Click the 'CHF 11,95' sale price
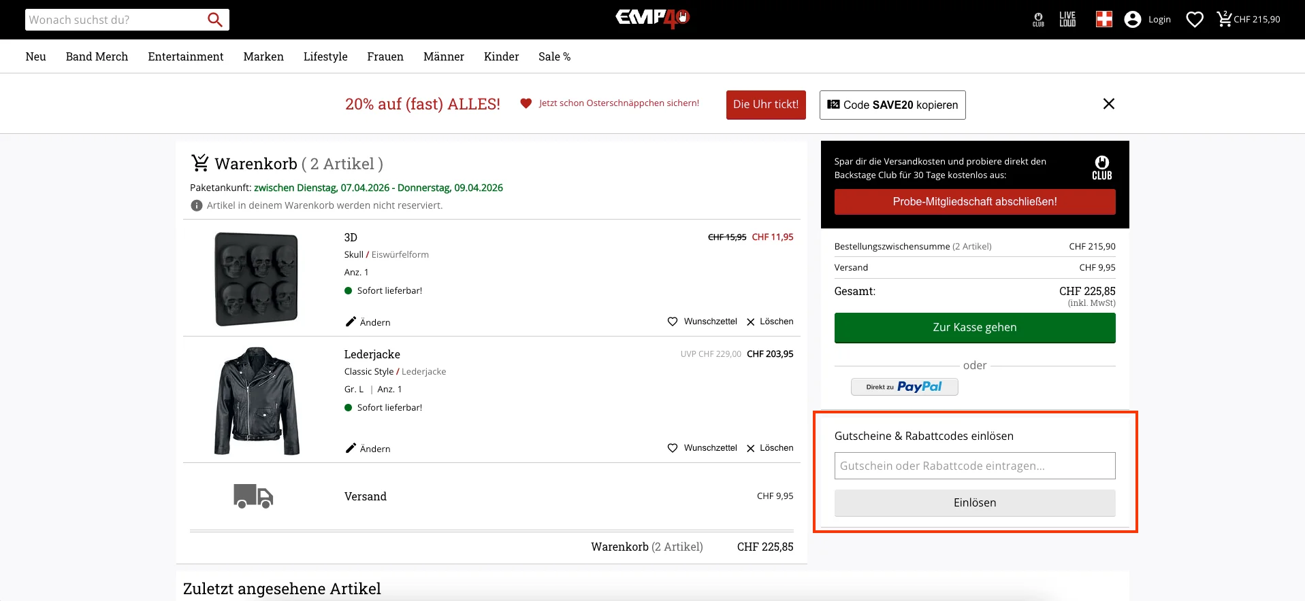Image resolution: width=1305 pixels, height=601 pixels. click(773, 237)
